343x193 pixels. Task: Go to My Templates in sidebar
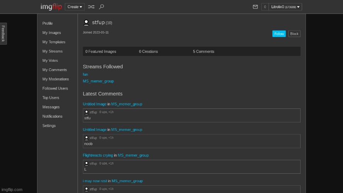[54, 42]
